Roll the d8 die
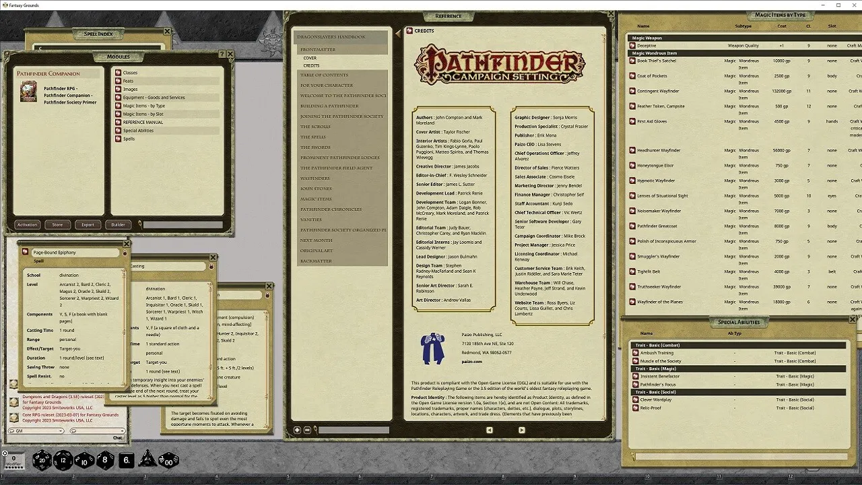The image size is (862, 485). click(x=105, y=460)
